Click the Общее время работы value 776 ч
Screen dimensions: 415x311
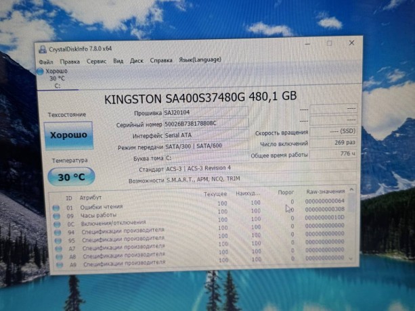[334, 153]
